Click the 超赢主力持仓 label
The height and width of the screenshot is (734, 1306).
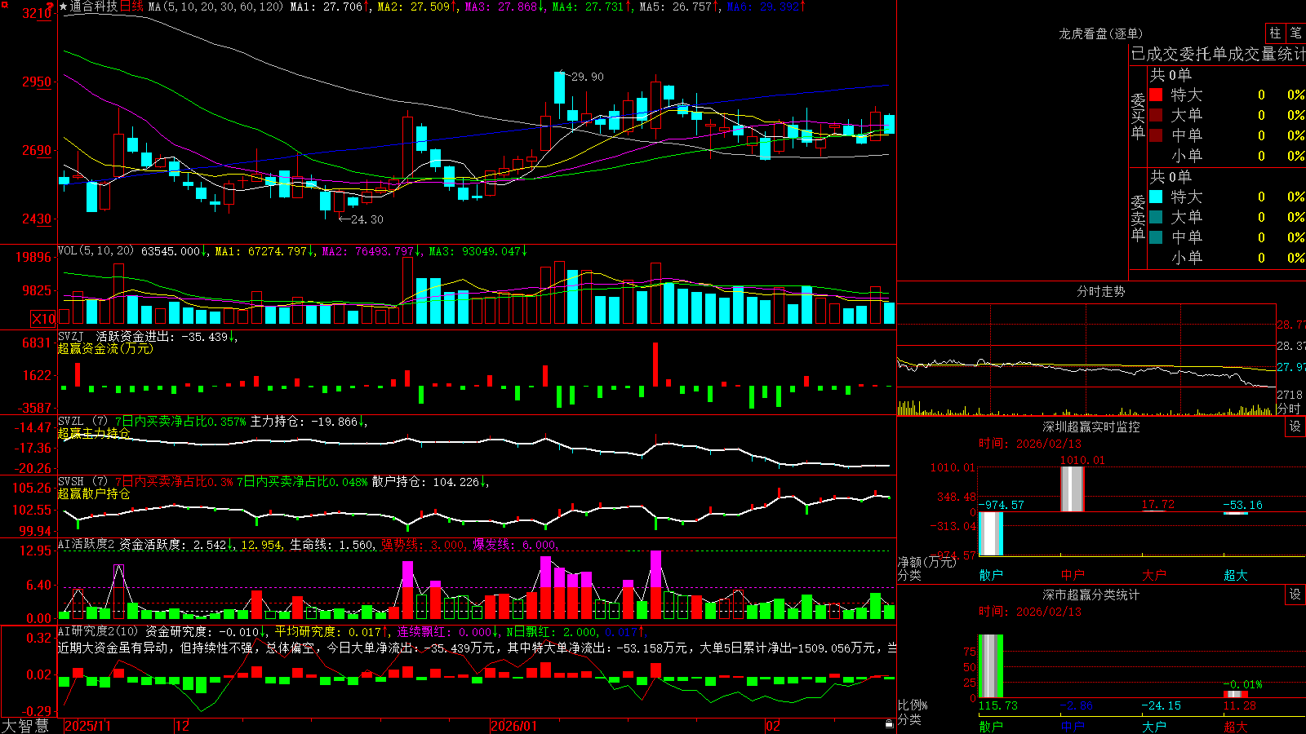click(94, 433)
